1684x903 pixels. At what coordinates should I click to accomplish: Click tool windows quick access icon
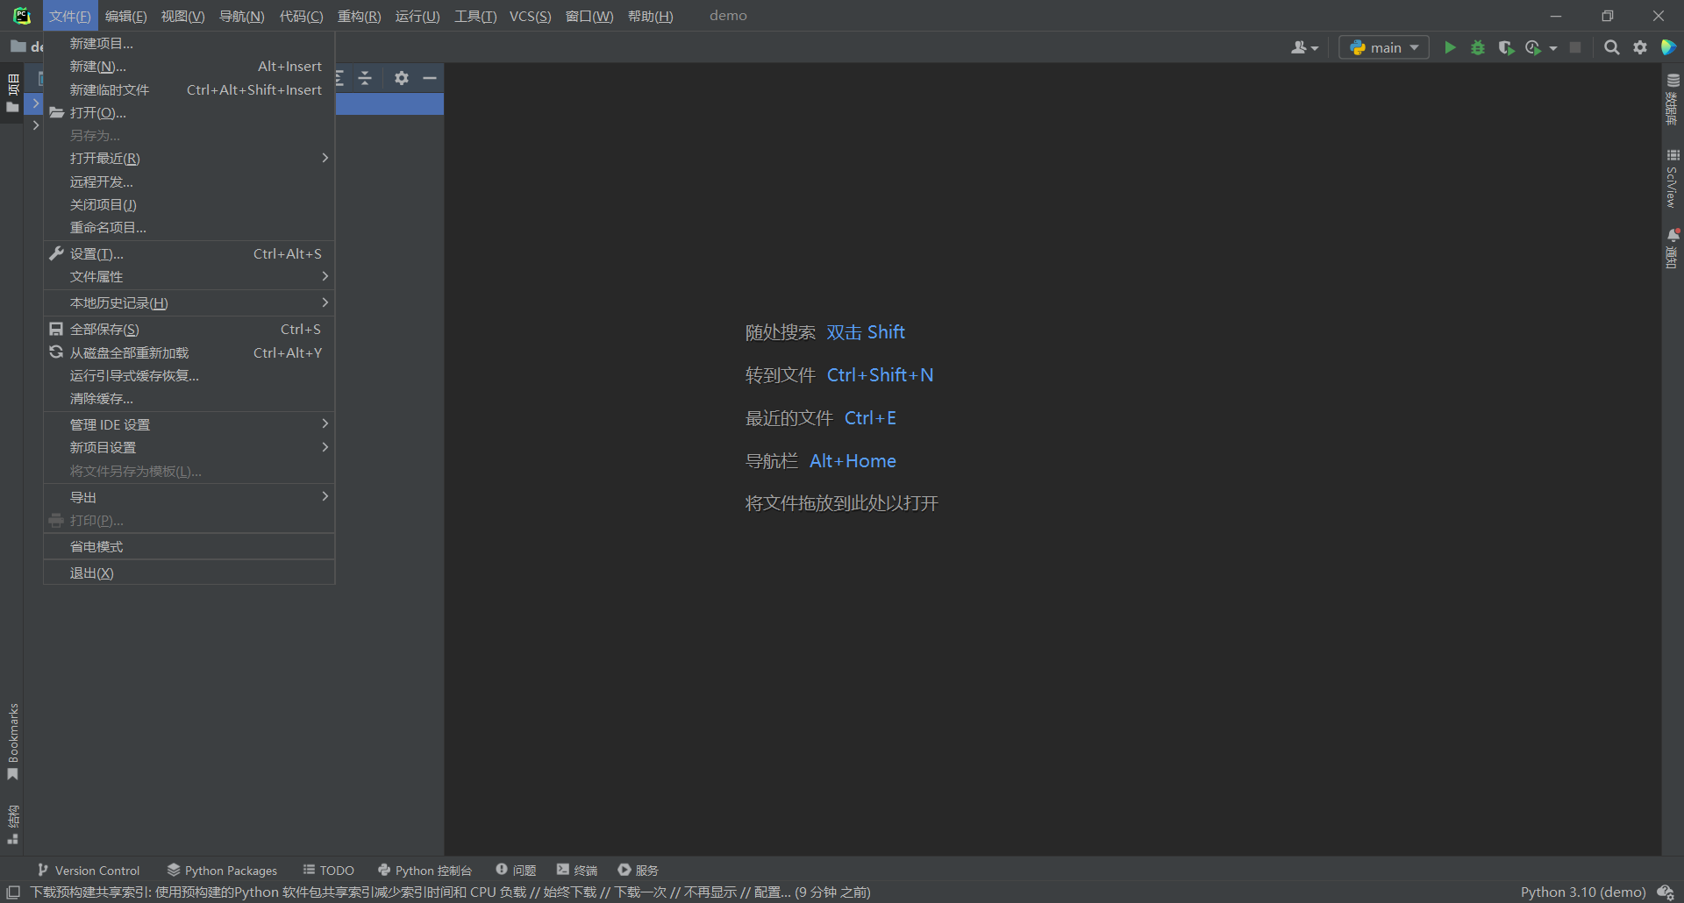click(x=13, y=892)
